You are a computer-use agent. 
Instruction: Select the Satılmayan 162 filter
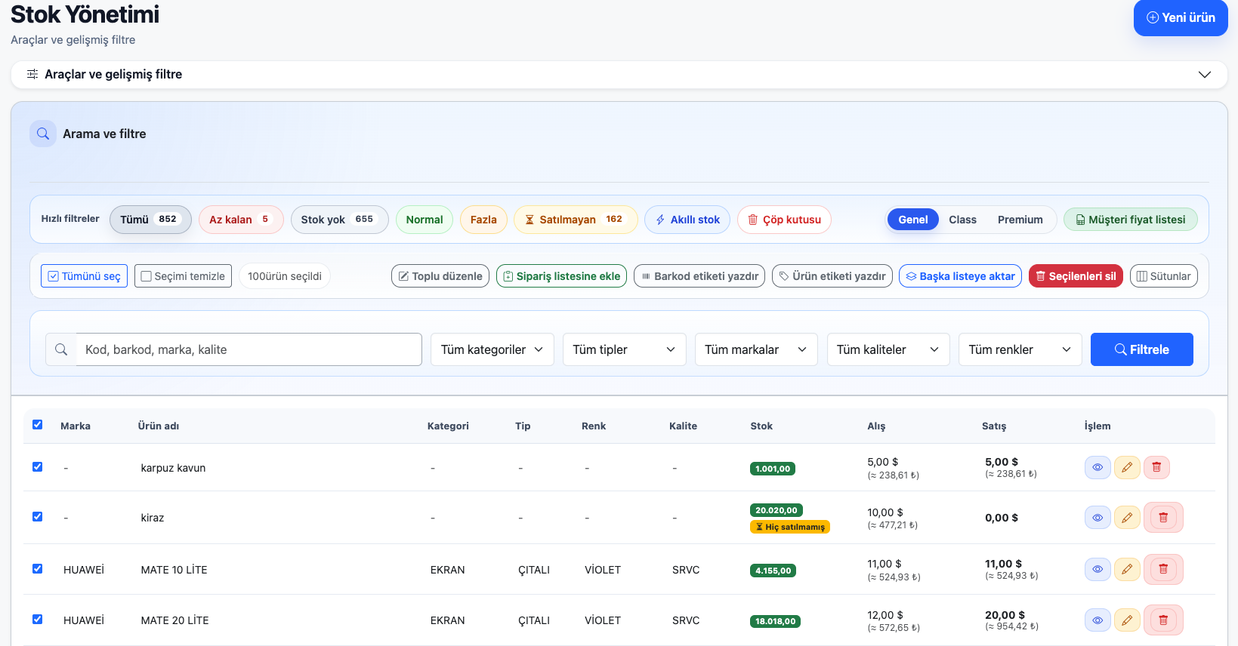pos(576,220)
